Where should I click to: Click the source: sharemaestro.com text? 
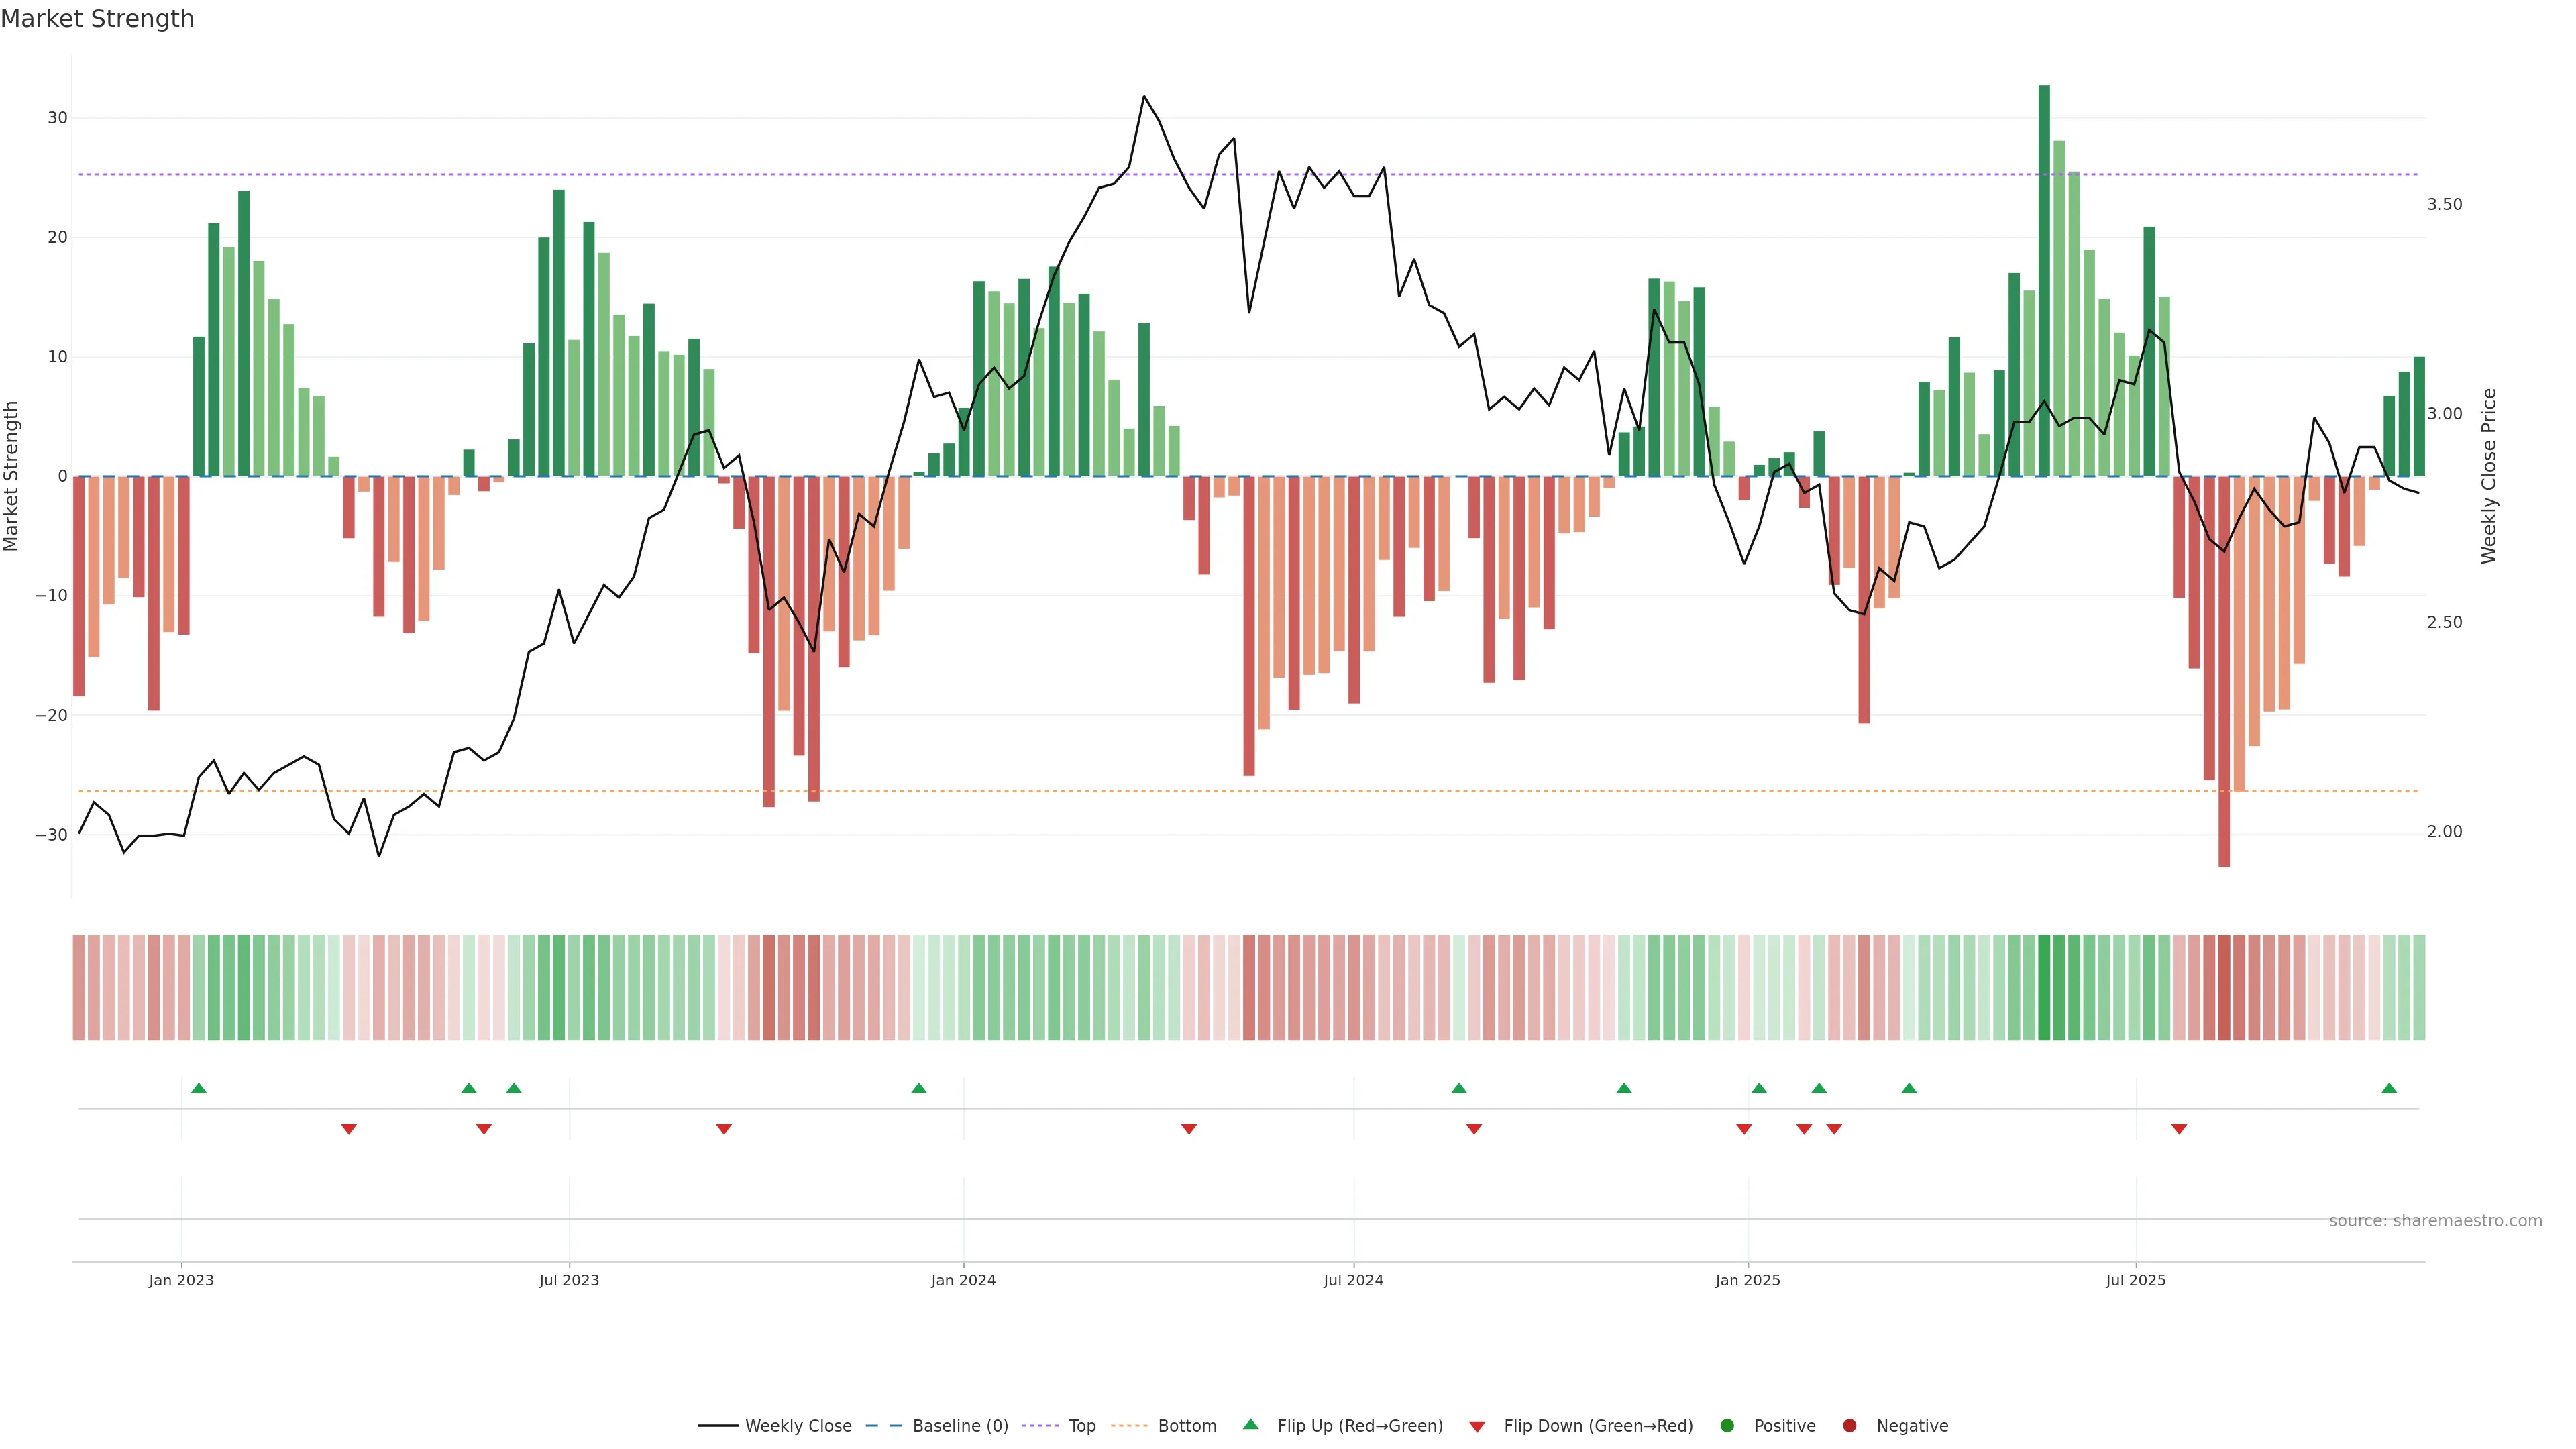[2435, 1221]
